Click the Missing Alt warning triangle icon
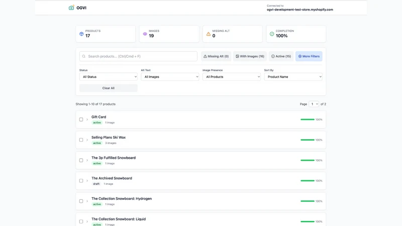 tap(209, 34)
